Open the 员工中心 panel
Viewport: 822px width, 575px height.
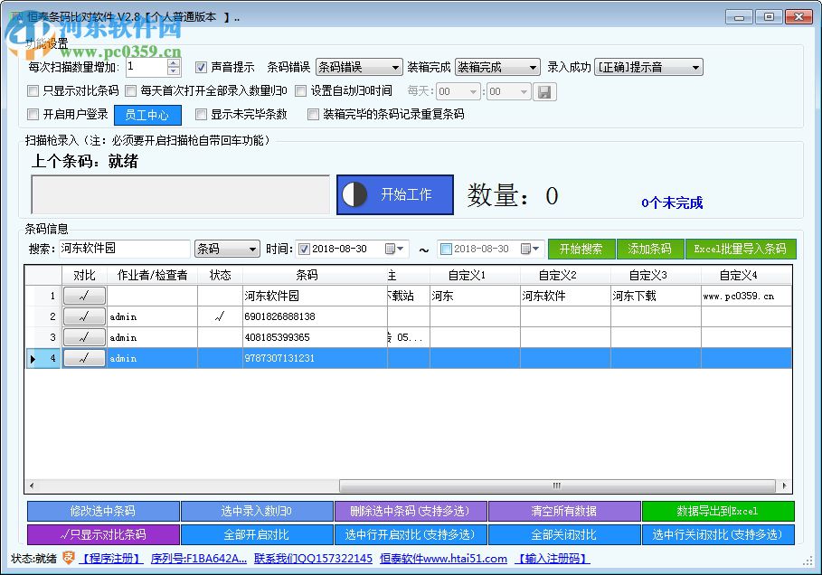[x=147, y=115]
